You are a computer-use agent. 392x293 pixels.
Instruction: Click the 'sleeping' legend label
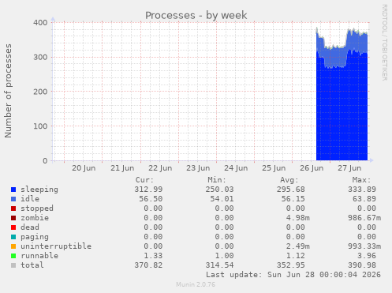pos(39,190)
